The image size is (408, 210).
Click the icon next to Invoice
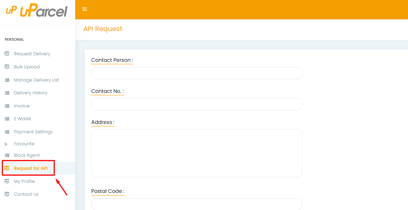point(7,106)
